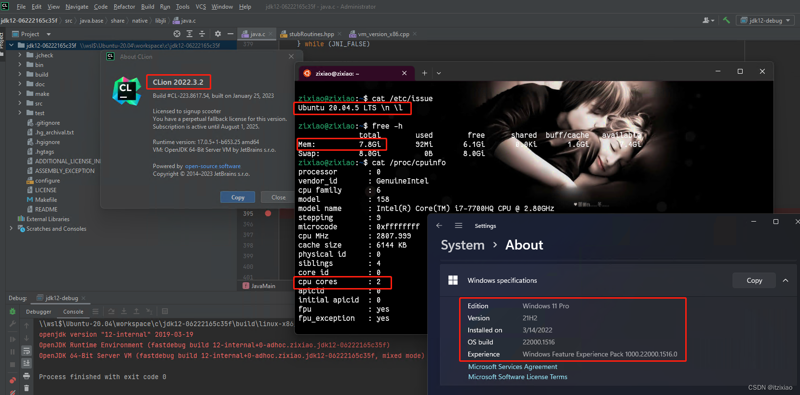Click Step Into in debugger toolbar
This screenshot has height=395, width=800.
click(x=124, y=311)
